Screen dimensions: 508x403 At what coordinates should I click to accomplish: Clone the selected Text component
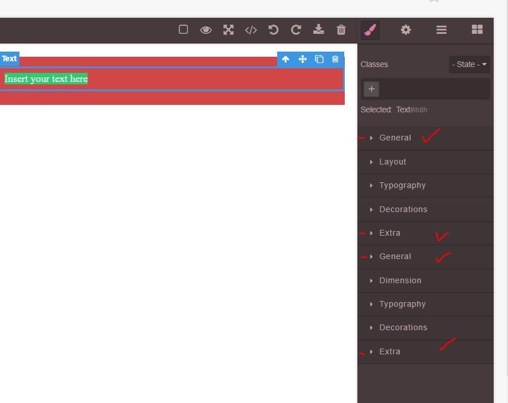[319, 59]
